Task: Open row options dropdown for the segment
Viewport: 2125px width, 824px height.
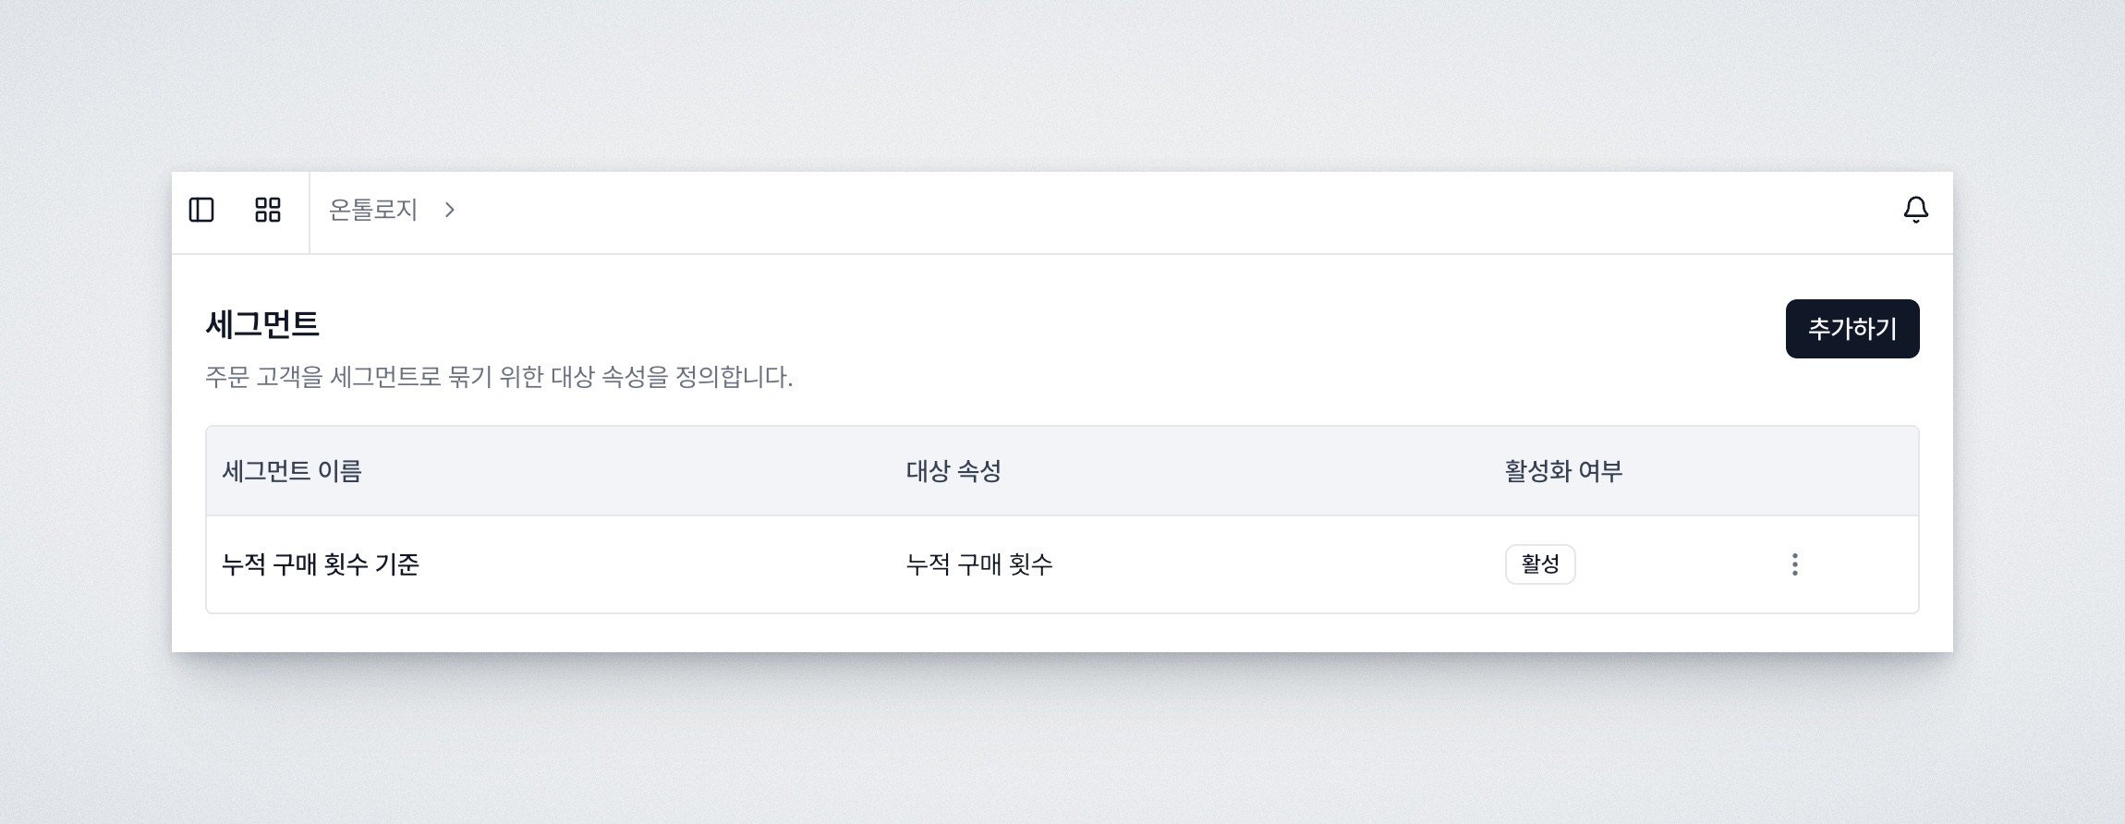Action: click(1795, 563)
